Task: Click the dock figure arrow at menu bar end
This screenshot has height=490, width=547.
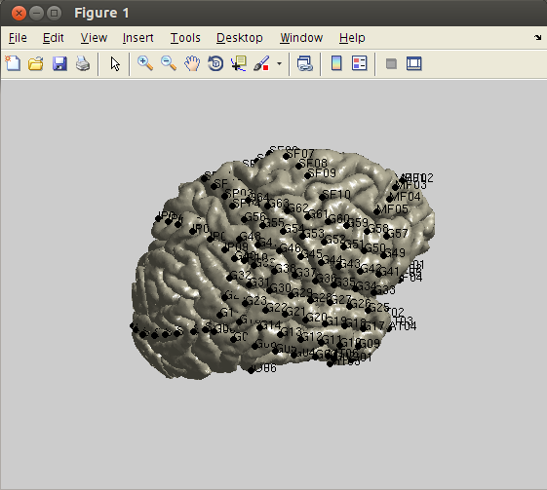Action: pyautogui.click(x=537, y=37)
